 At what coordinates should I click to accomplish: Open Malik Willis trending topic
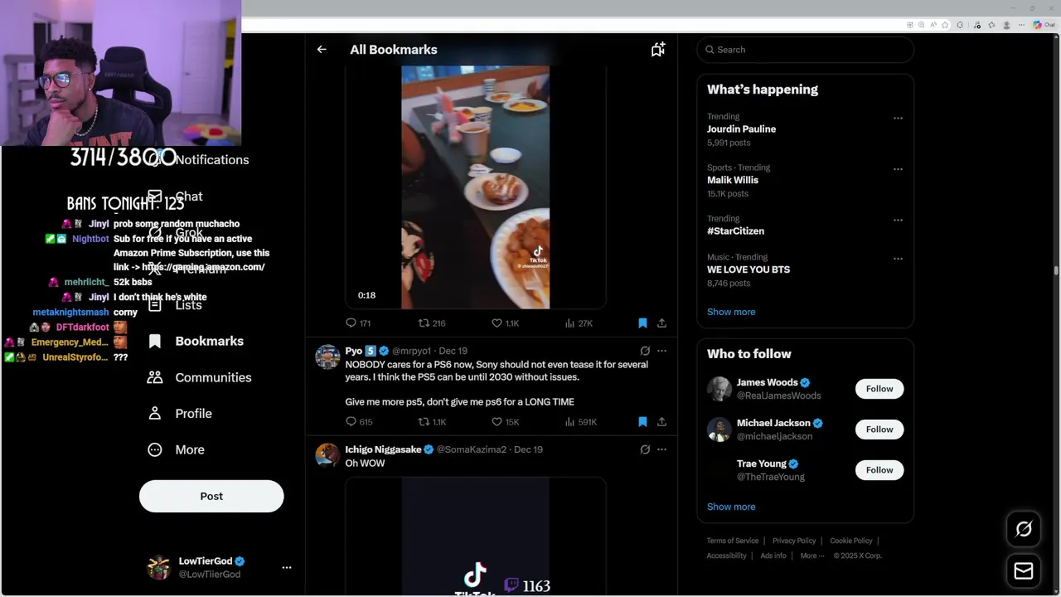pos(733,180)
